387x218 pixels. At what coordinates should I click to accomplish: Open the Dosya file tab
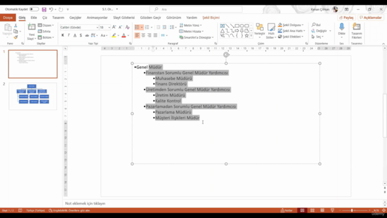pyautogui.click(x=8, y=18)
